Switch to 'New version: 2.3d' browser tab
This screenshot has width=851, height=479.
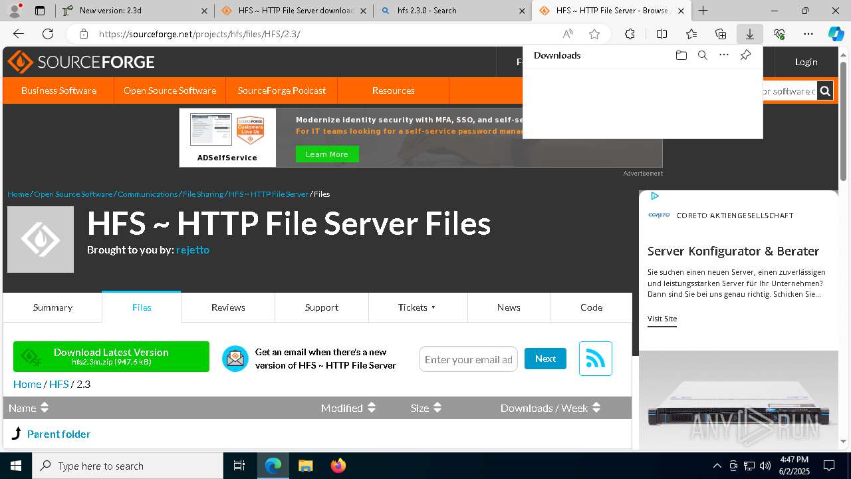click(x=133, y=11)
